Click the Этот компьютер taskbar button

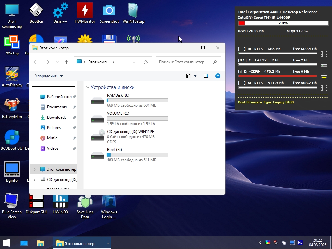point(79,243)
